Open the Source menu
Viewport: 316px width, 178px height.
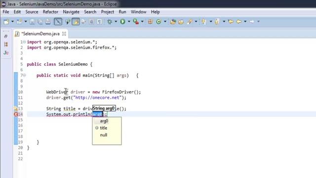click(x=32, y=12)
